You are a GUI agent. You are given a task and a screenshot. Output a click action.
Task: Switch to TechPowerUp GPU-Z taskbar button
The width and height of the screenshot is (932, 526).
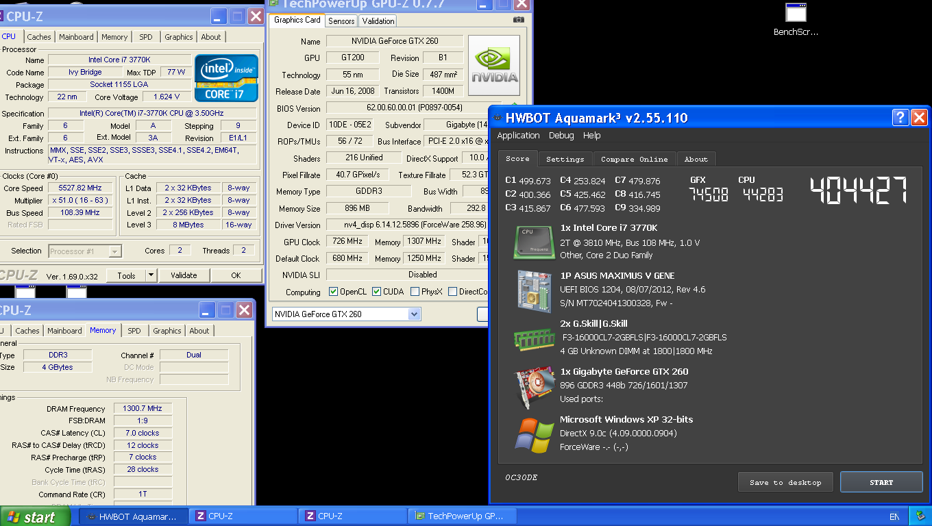pyautogui.click(x=461, y=516)
